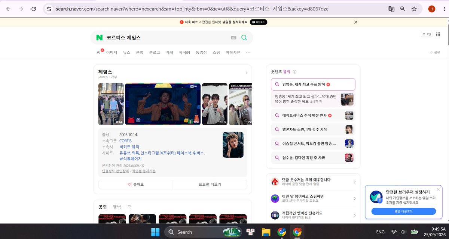Open 이승철 콘서트, 박보검 출연 방송 topic

313,144
